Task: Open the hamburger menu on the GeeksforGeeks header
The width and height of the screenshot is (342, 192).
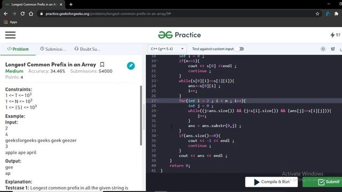Action: click(x=10, y=35)
